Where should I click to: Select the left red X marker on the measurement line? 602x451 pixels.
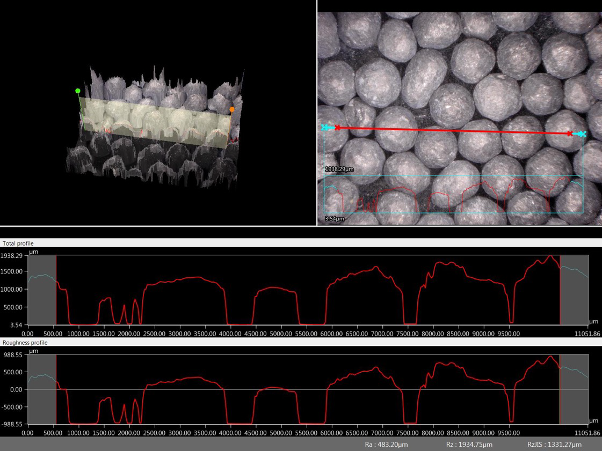pos(337,128)
